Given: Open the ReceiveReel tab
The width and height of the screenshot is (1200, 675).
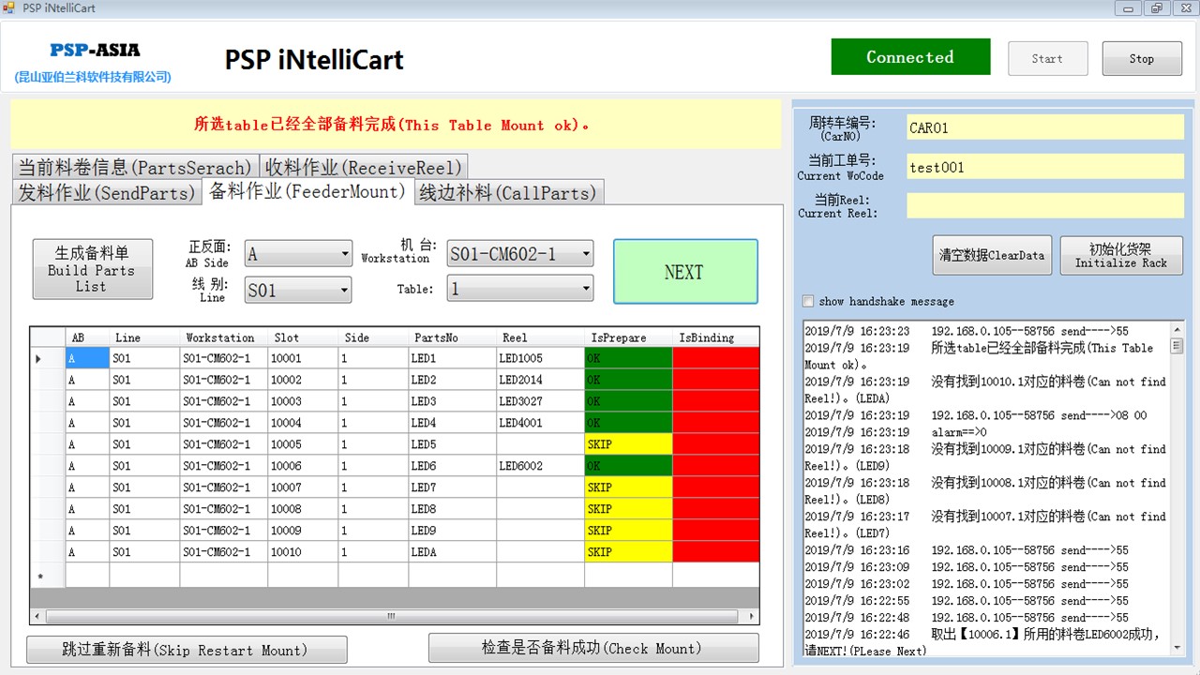Looking at the screenshot, I should (x=364, y=167).
